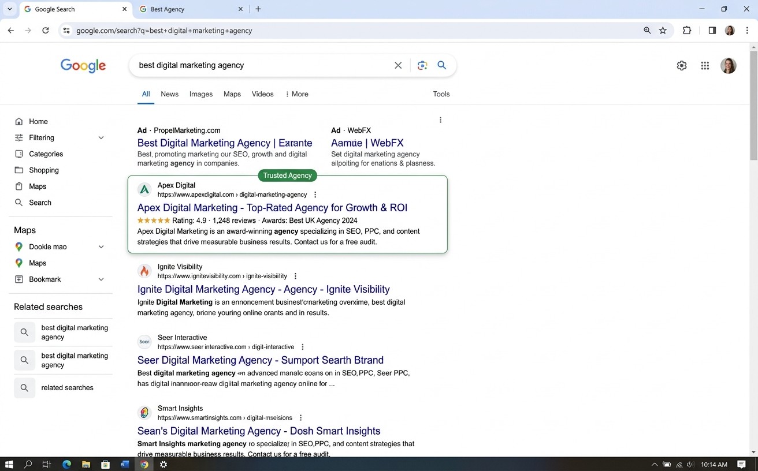
Task: Expand Dookle mao maps entry
Action: [x=101, y=247]
